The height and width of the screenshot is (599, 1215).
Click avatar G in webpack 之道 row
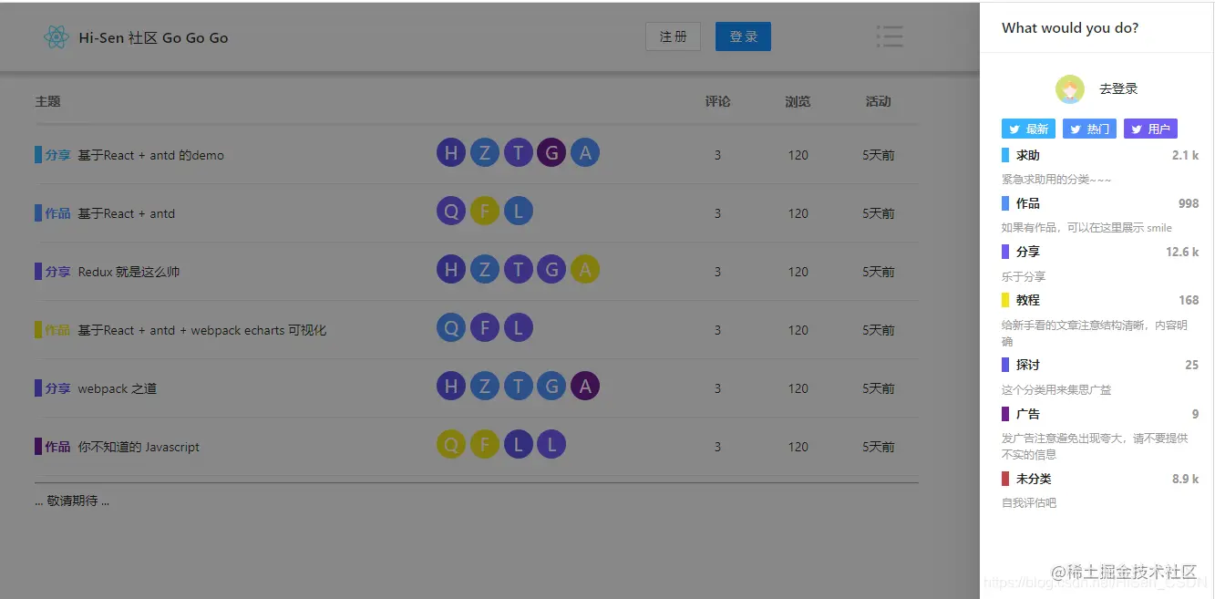coord(551,387)
